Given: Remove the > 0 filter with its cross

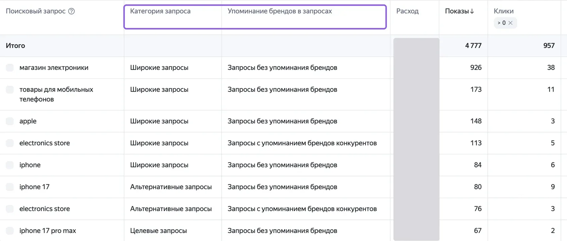Looking at the screenshot, I should pyautogui.click(x=510, y=23).
